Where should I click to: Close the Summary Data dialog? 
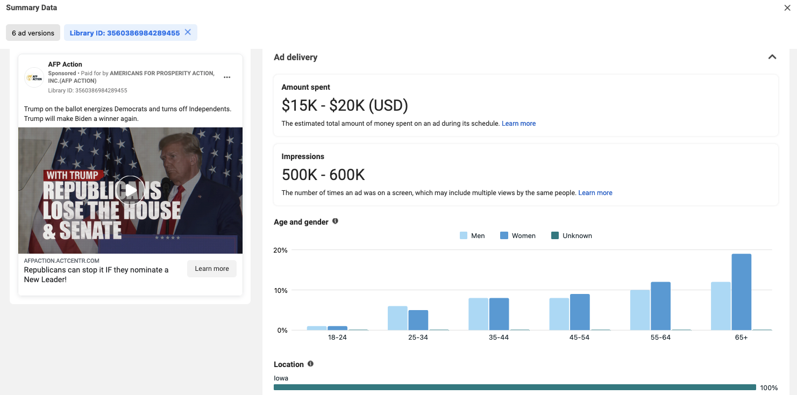787,8
